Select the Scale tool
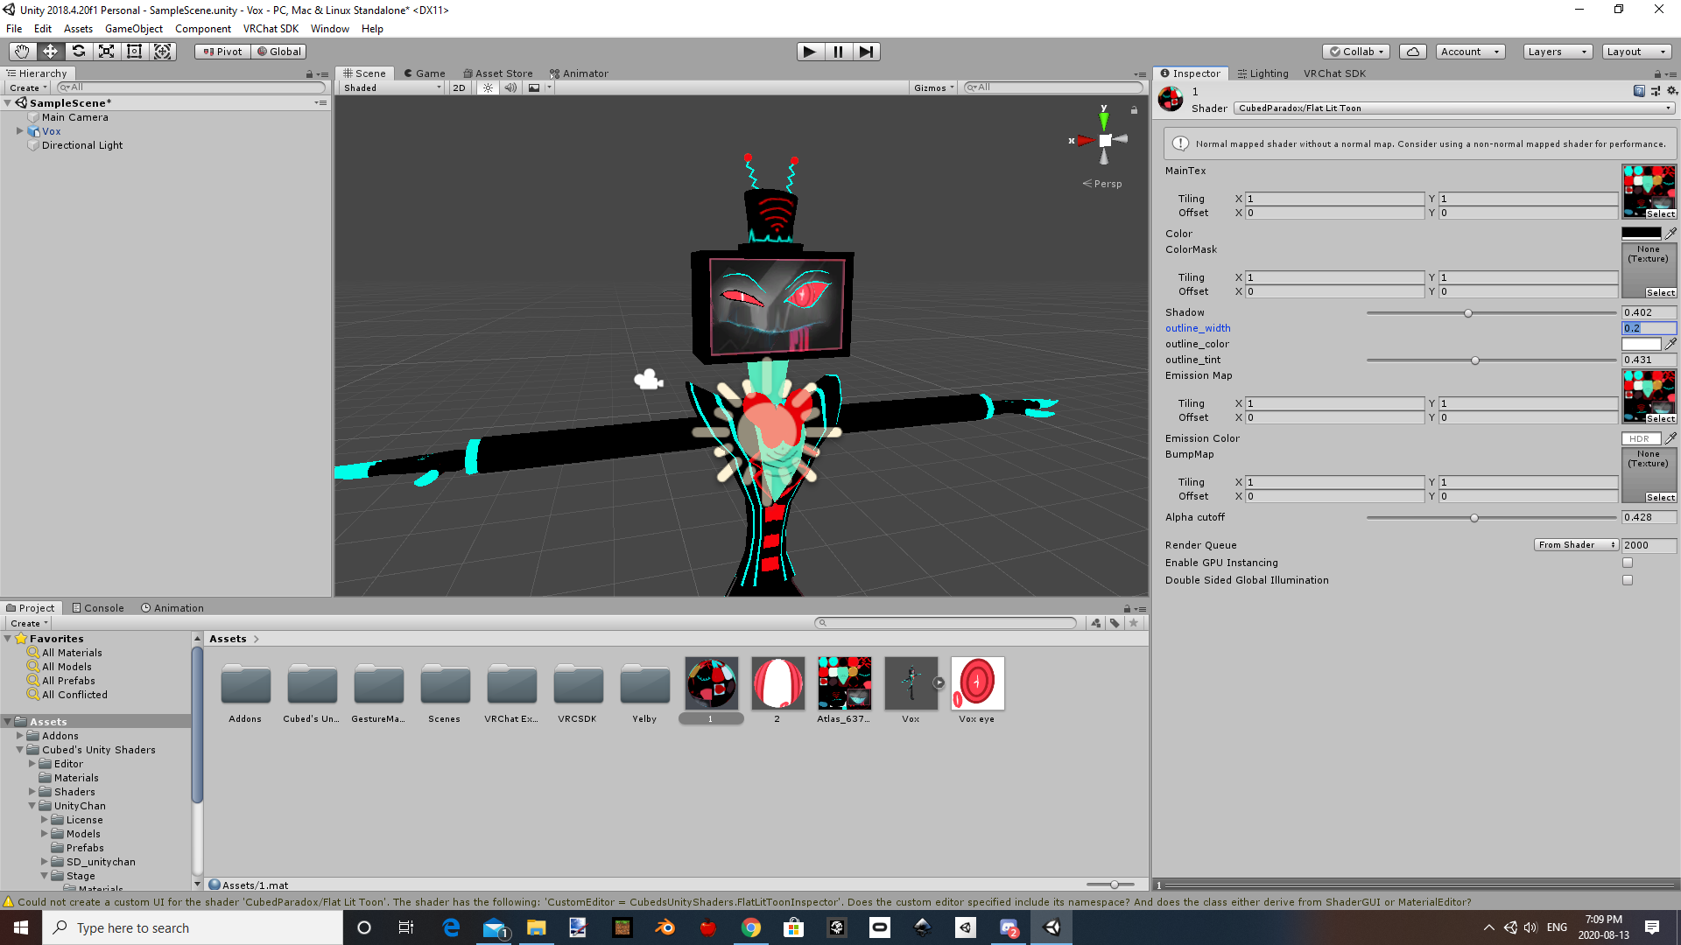The width and height of the screenshot is (1681, 945). point(106,52)
